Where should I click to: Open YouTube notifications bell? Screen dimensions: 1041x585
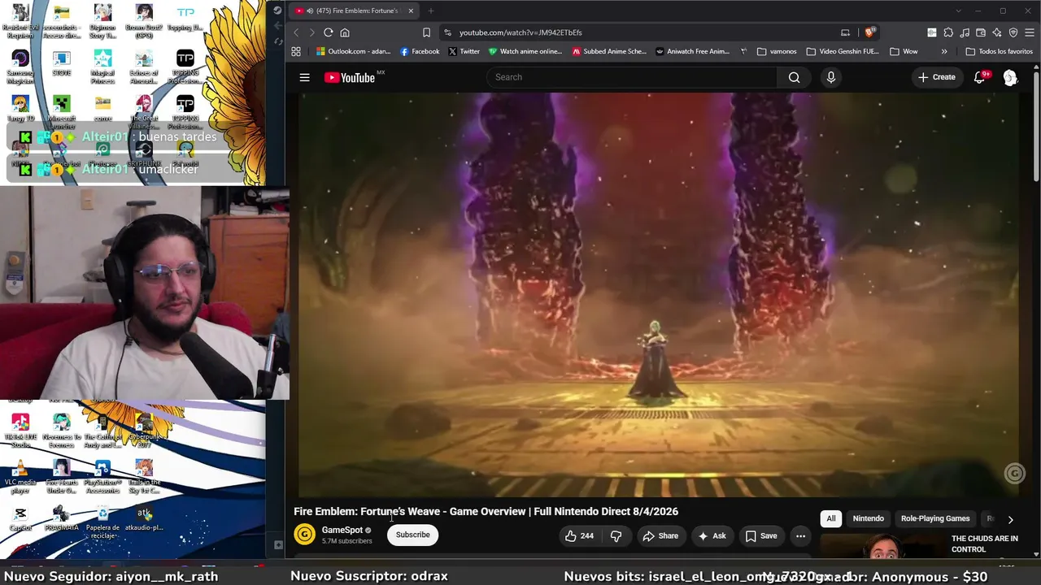point(980,77)
